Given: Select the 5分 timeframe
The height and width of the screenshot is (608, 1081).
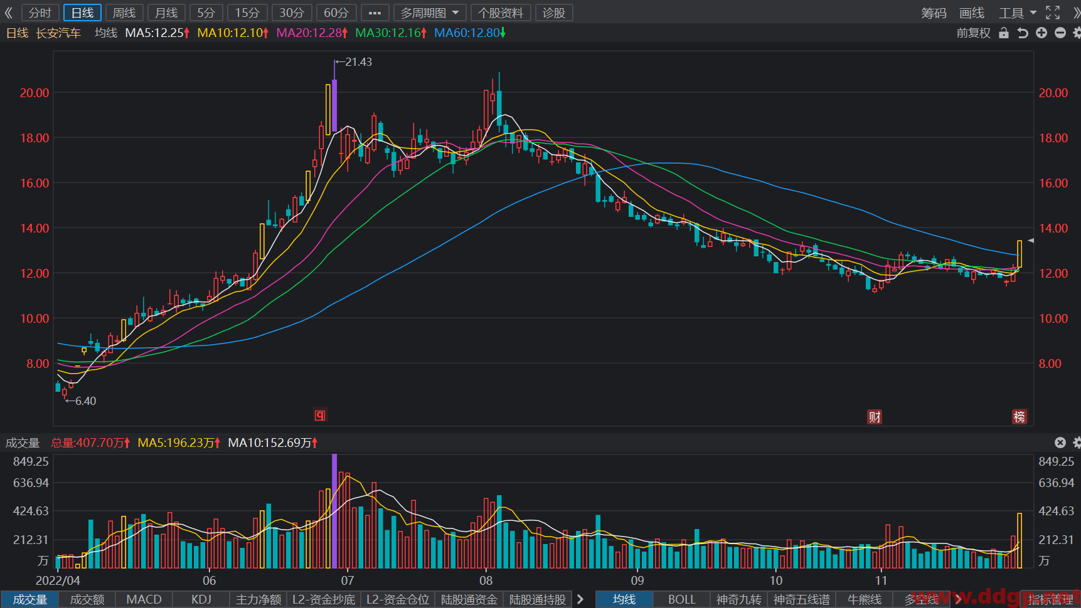Looking at the screenshot, I should coord(206,13).
